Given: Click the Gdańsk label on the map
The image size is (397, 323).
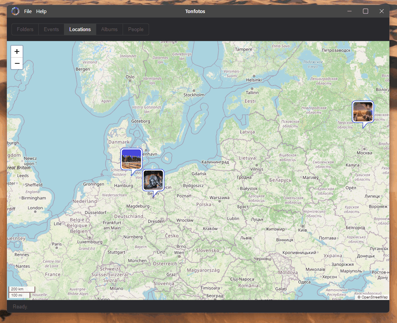Looking at the screenshot, I should point(199,174).
